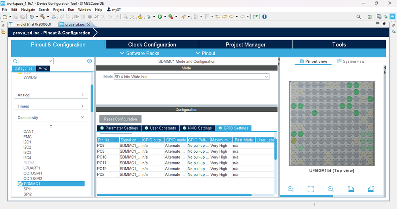
Task: Switch to the Debug perspective icon
Action: click(385, 17)
